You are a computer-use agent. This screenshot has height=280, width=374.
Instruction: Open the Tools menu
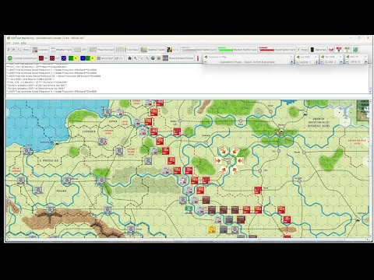click(16, 43)
